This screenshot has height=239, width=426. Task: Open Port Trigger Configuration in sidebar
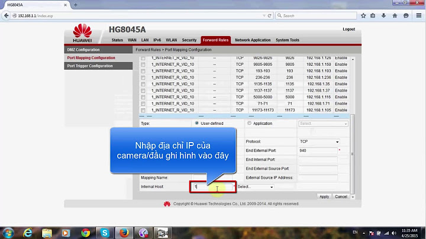pyautogui.click(x=98, y=66)
